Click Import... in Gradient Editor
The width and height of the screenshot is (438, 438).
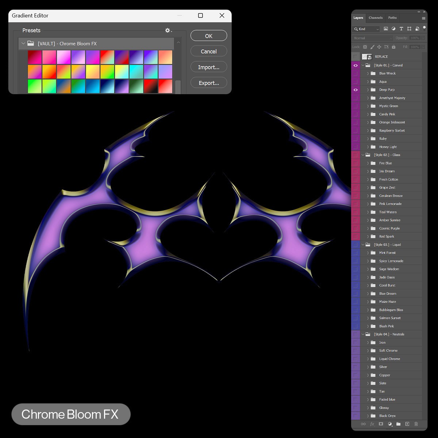(209, 67)
